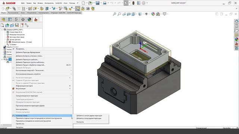Open the DimXpert crosshair tab icon

(23, 19)
